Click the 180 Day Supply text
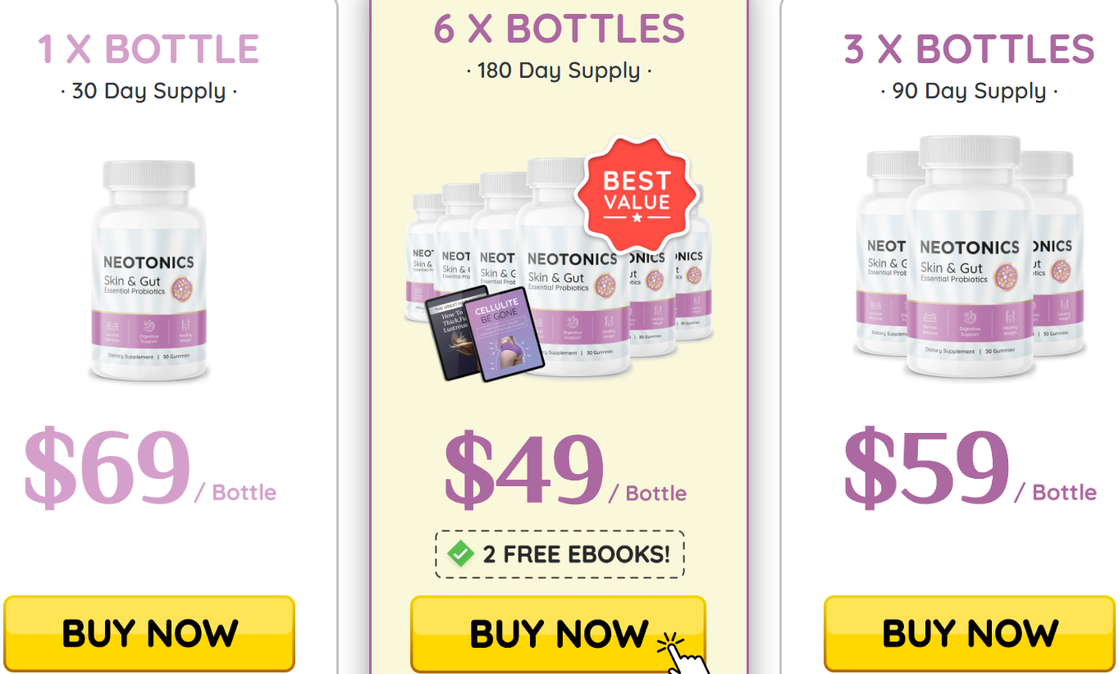The width and height of the screenshot is (1119, 674). pyautogui.click(x=559, y=71)
